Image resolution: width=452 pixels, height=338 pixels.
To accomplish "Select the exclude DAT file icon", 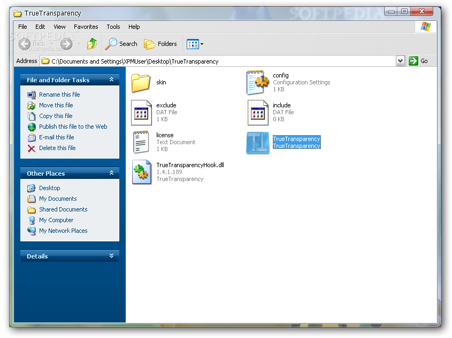I will click(141, 113).
